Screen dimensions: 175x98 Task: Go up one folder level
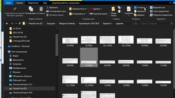tap(20, 23)
